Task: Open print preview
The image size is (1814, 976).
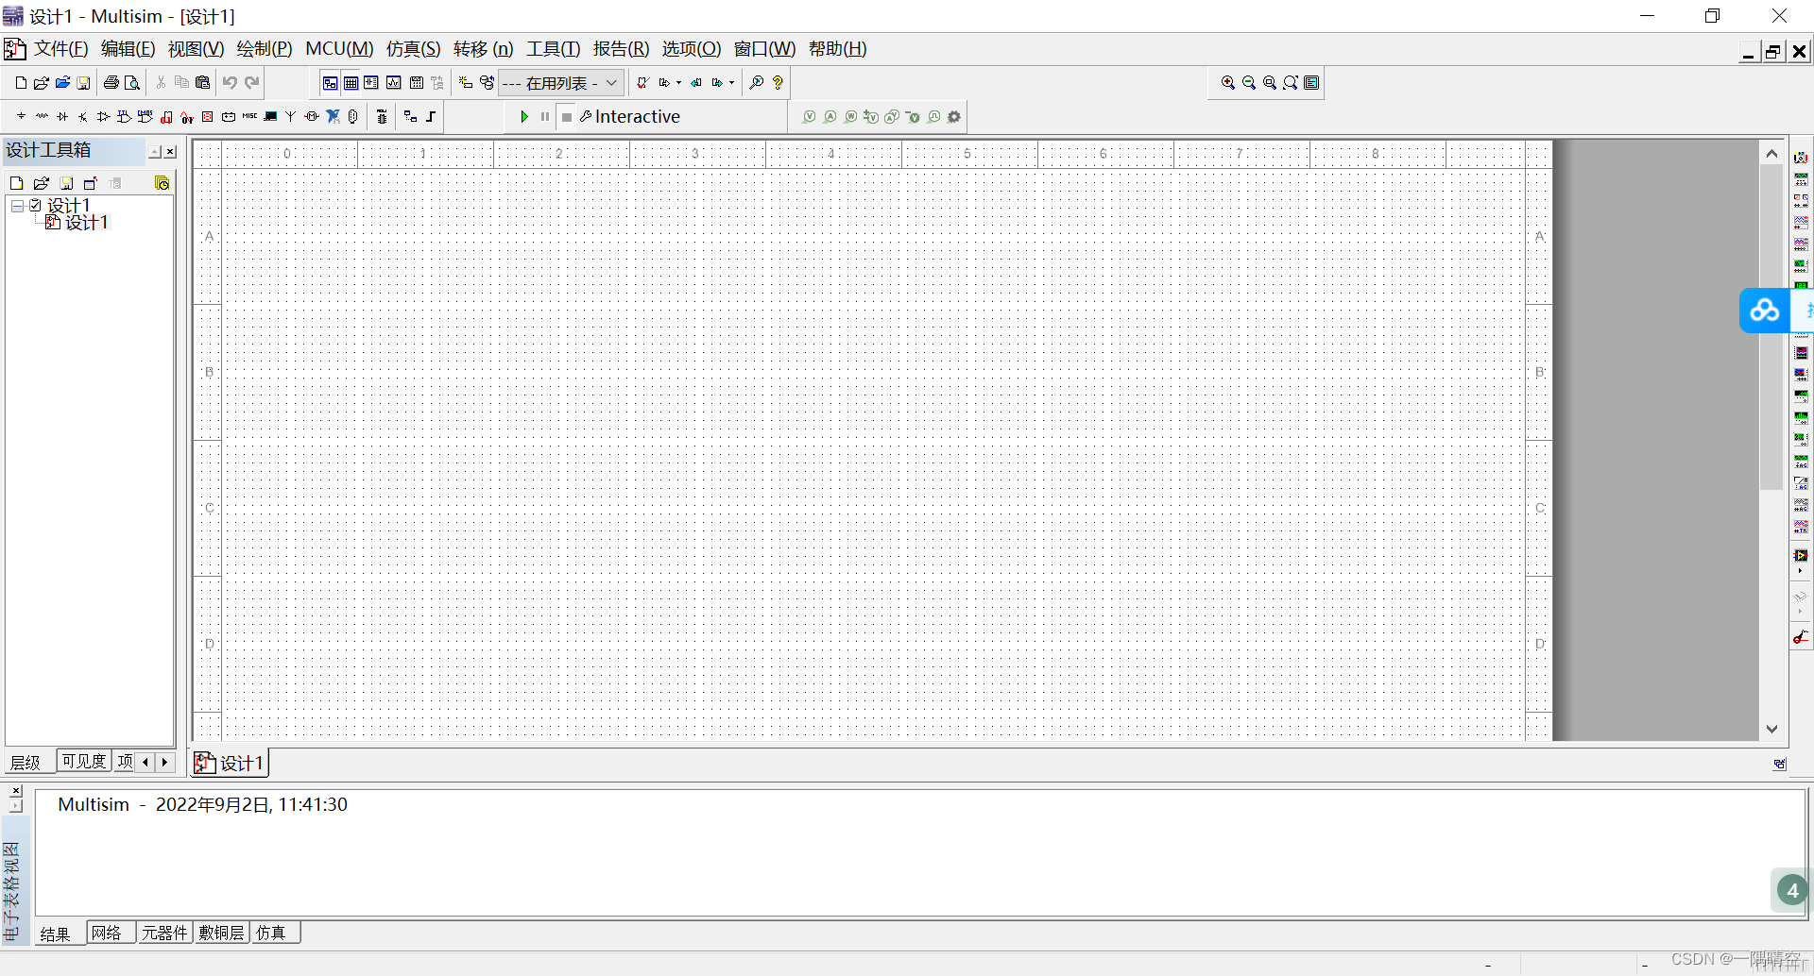Action: point(132,83)
